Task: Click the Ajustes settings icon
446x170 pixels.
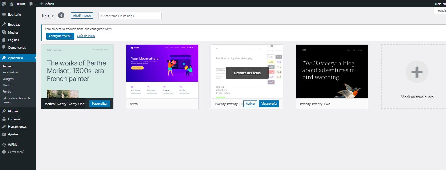Action: coord(4,134)
